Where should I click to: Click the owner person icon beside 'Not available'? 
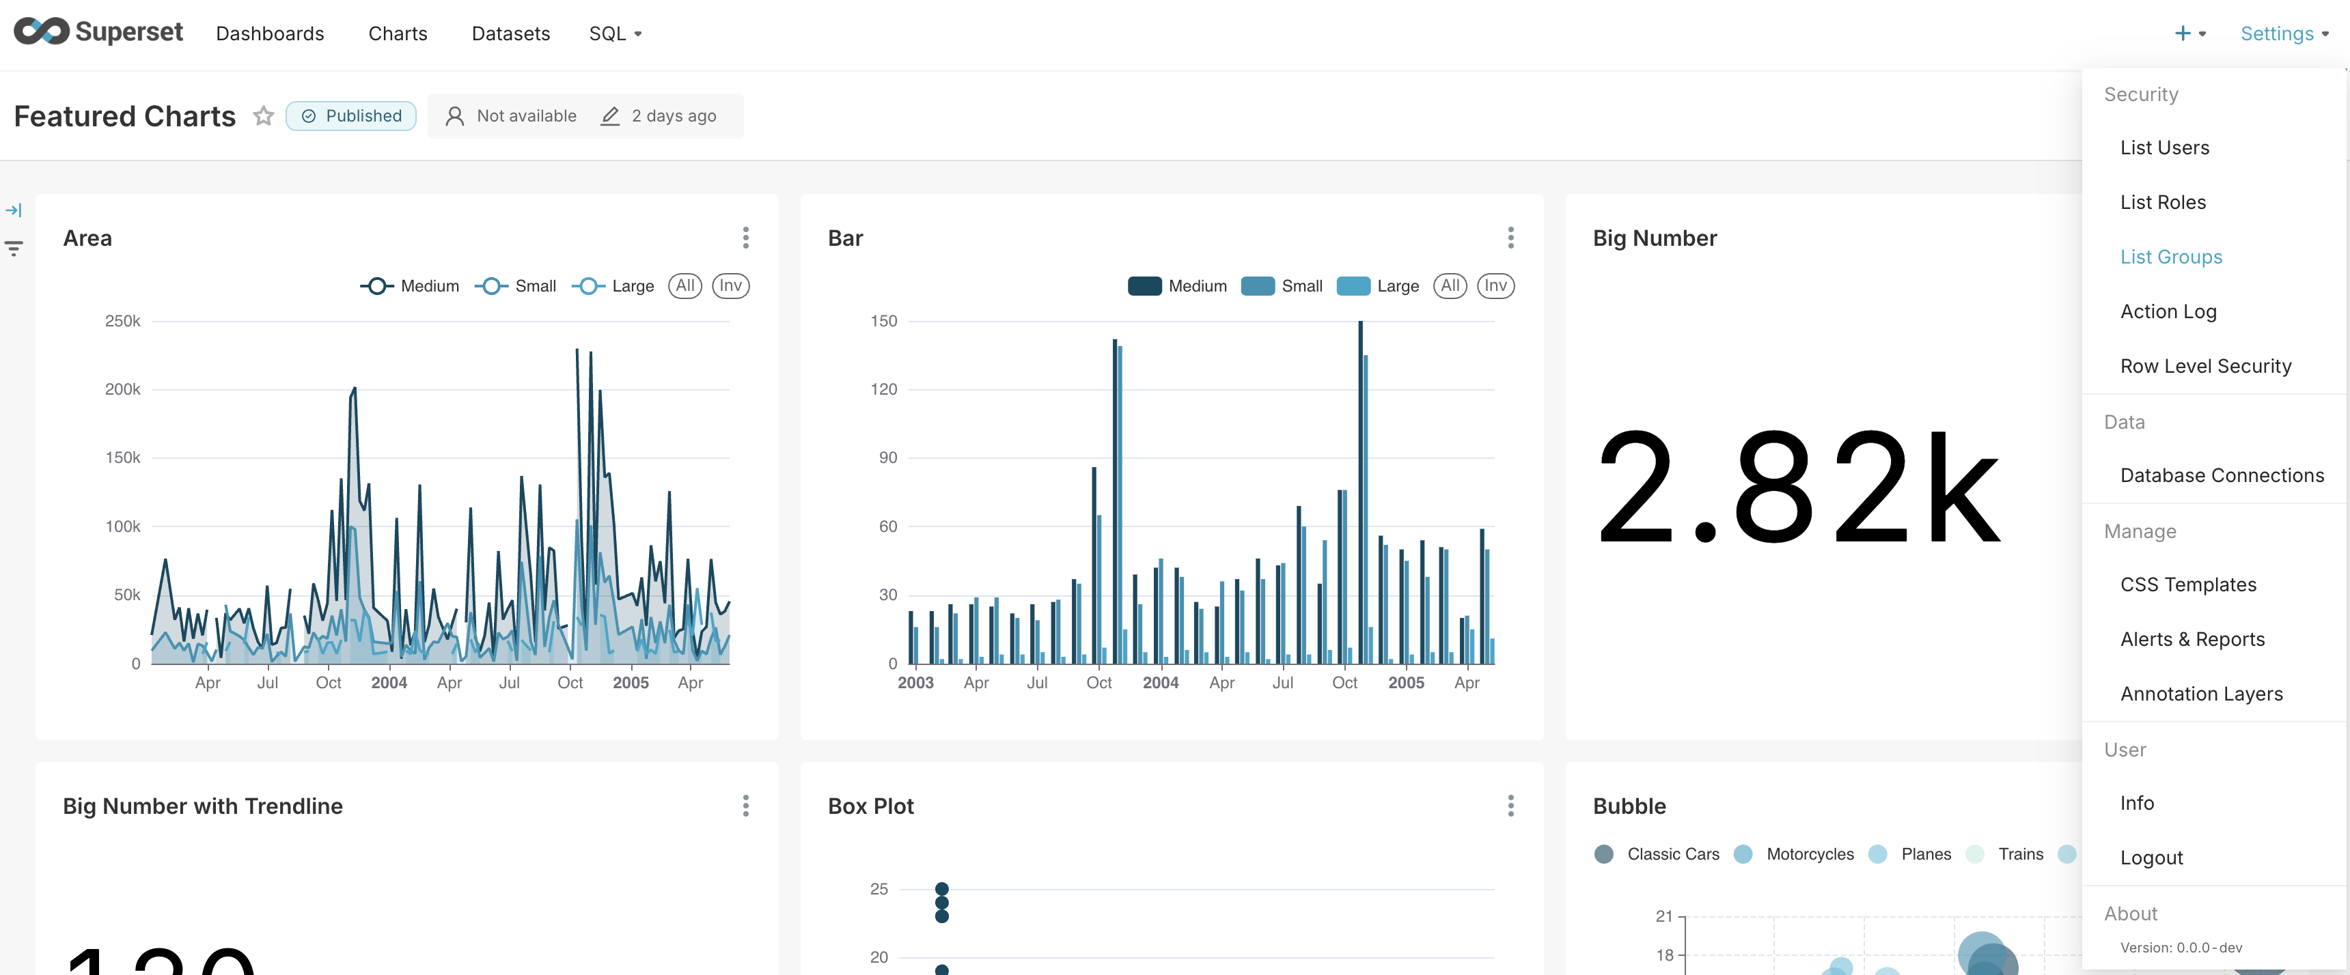(454, 116)
